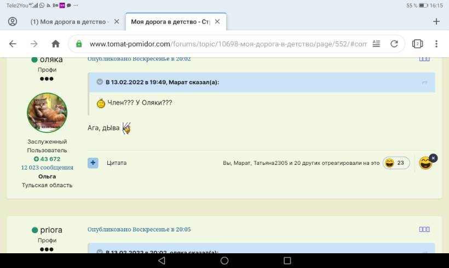Reload the current forum page
Image resolution: width=449 pixels, height=268 pixels.
click(394, 44)
